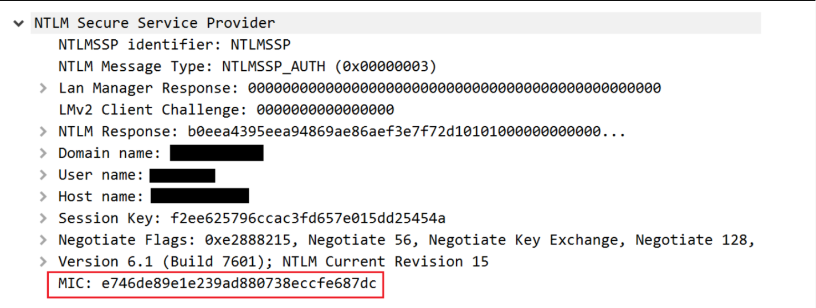Image resolution: width=816 pixels, height=308 pixels.
Task: Collapse the NTLM Secure Service Provider node
Action: click(x=20, y=24)
